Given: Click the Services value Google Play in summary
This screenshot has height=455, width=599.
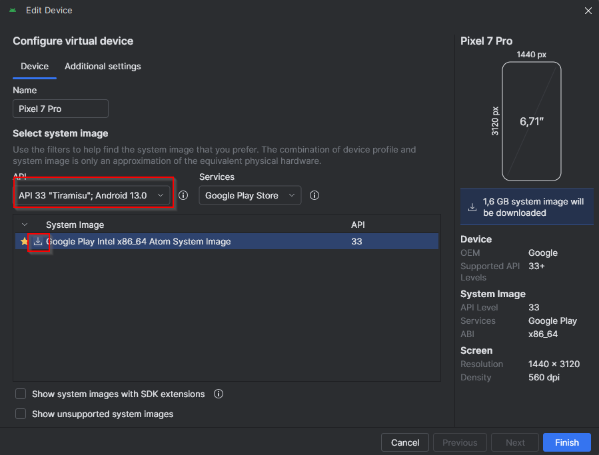Looking at the screenshot, I should 552,321.
